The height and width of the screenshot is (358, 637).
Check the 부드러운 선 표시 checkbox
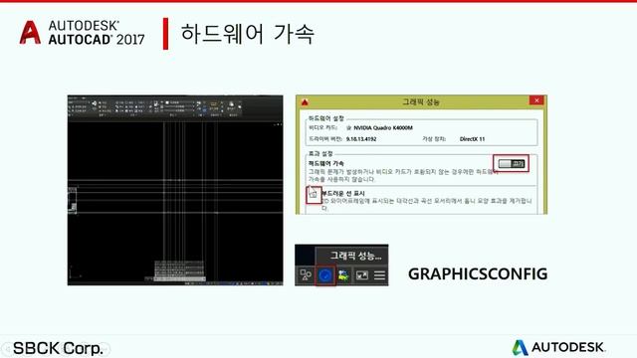point(314,195)
